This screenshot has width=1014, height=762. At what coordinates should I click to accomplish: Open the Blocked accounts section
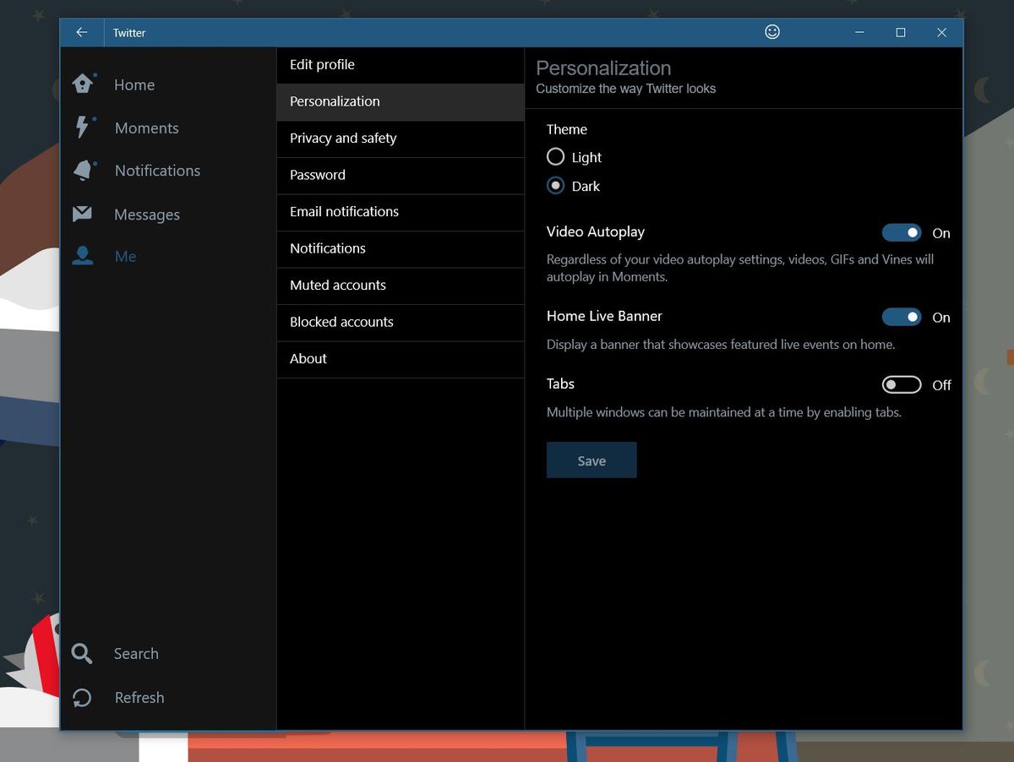401,323
